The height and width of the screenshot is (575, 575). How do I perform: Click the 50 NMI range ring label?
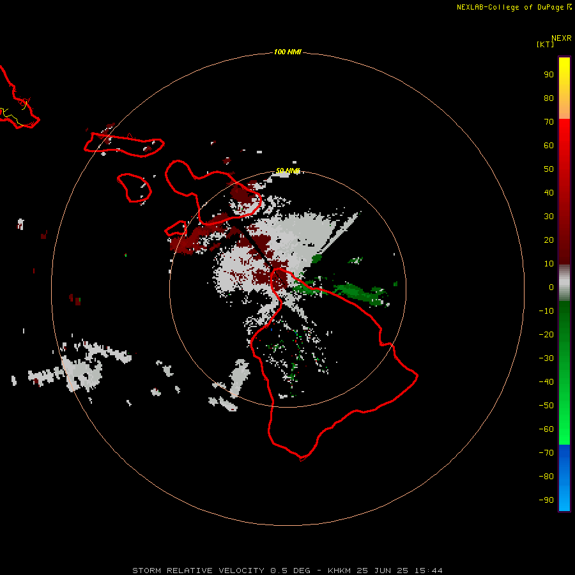coord(287,171)
